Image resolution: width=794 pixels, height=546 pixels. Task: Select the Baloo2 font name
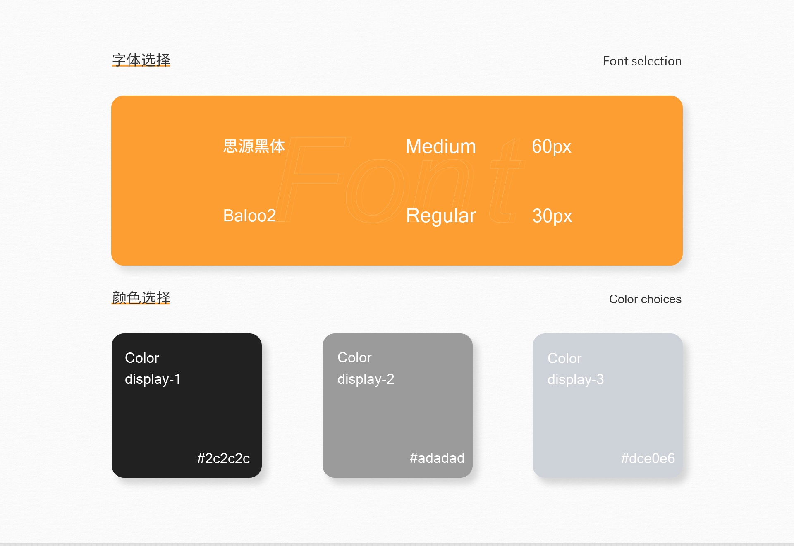tap(249, 216)
